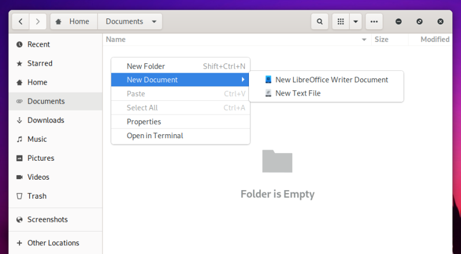
Task: Go back with the left arrow button
Action: (x=21, y=21)
